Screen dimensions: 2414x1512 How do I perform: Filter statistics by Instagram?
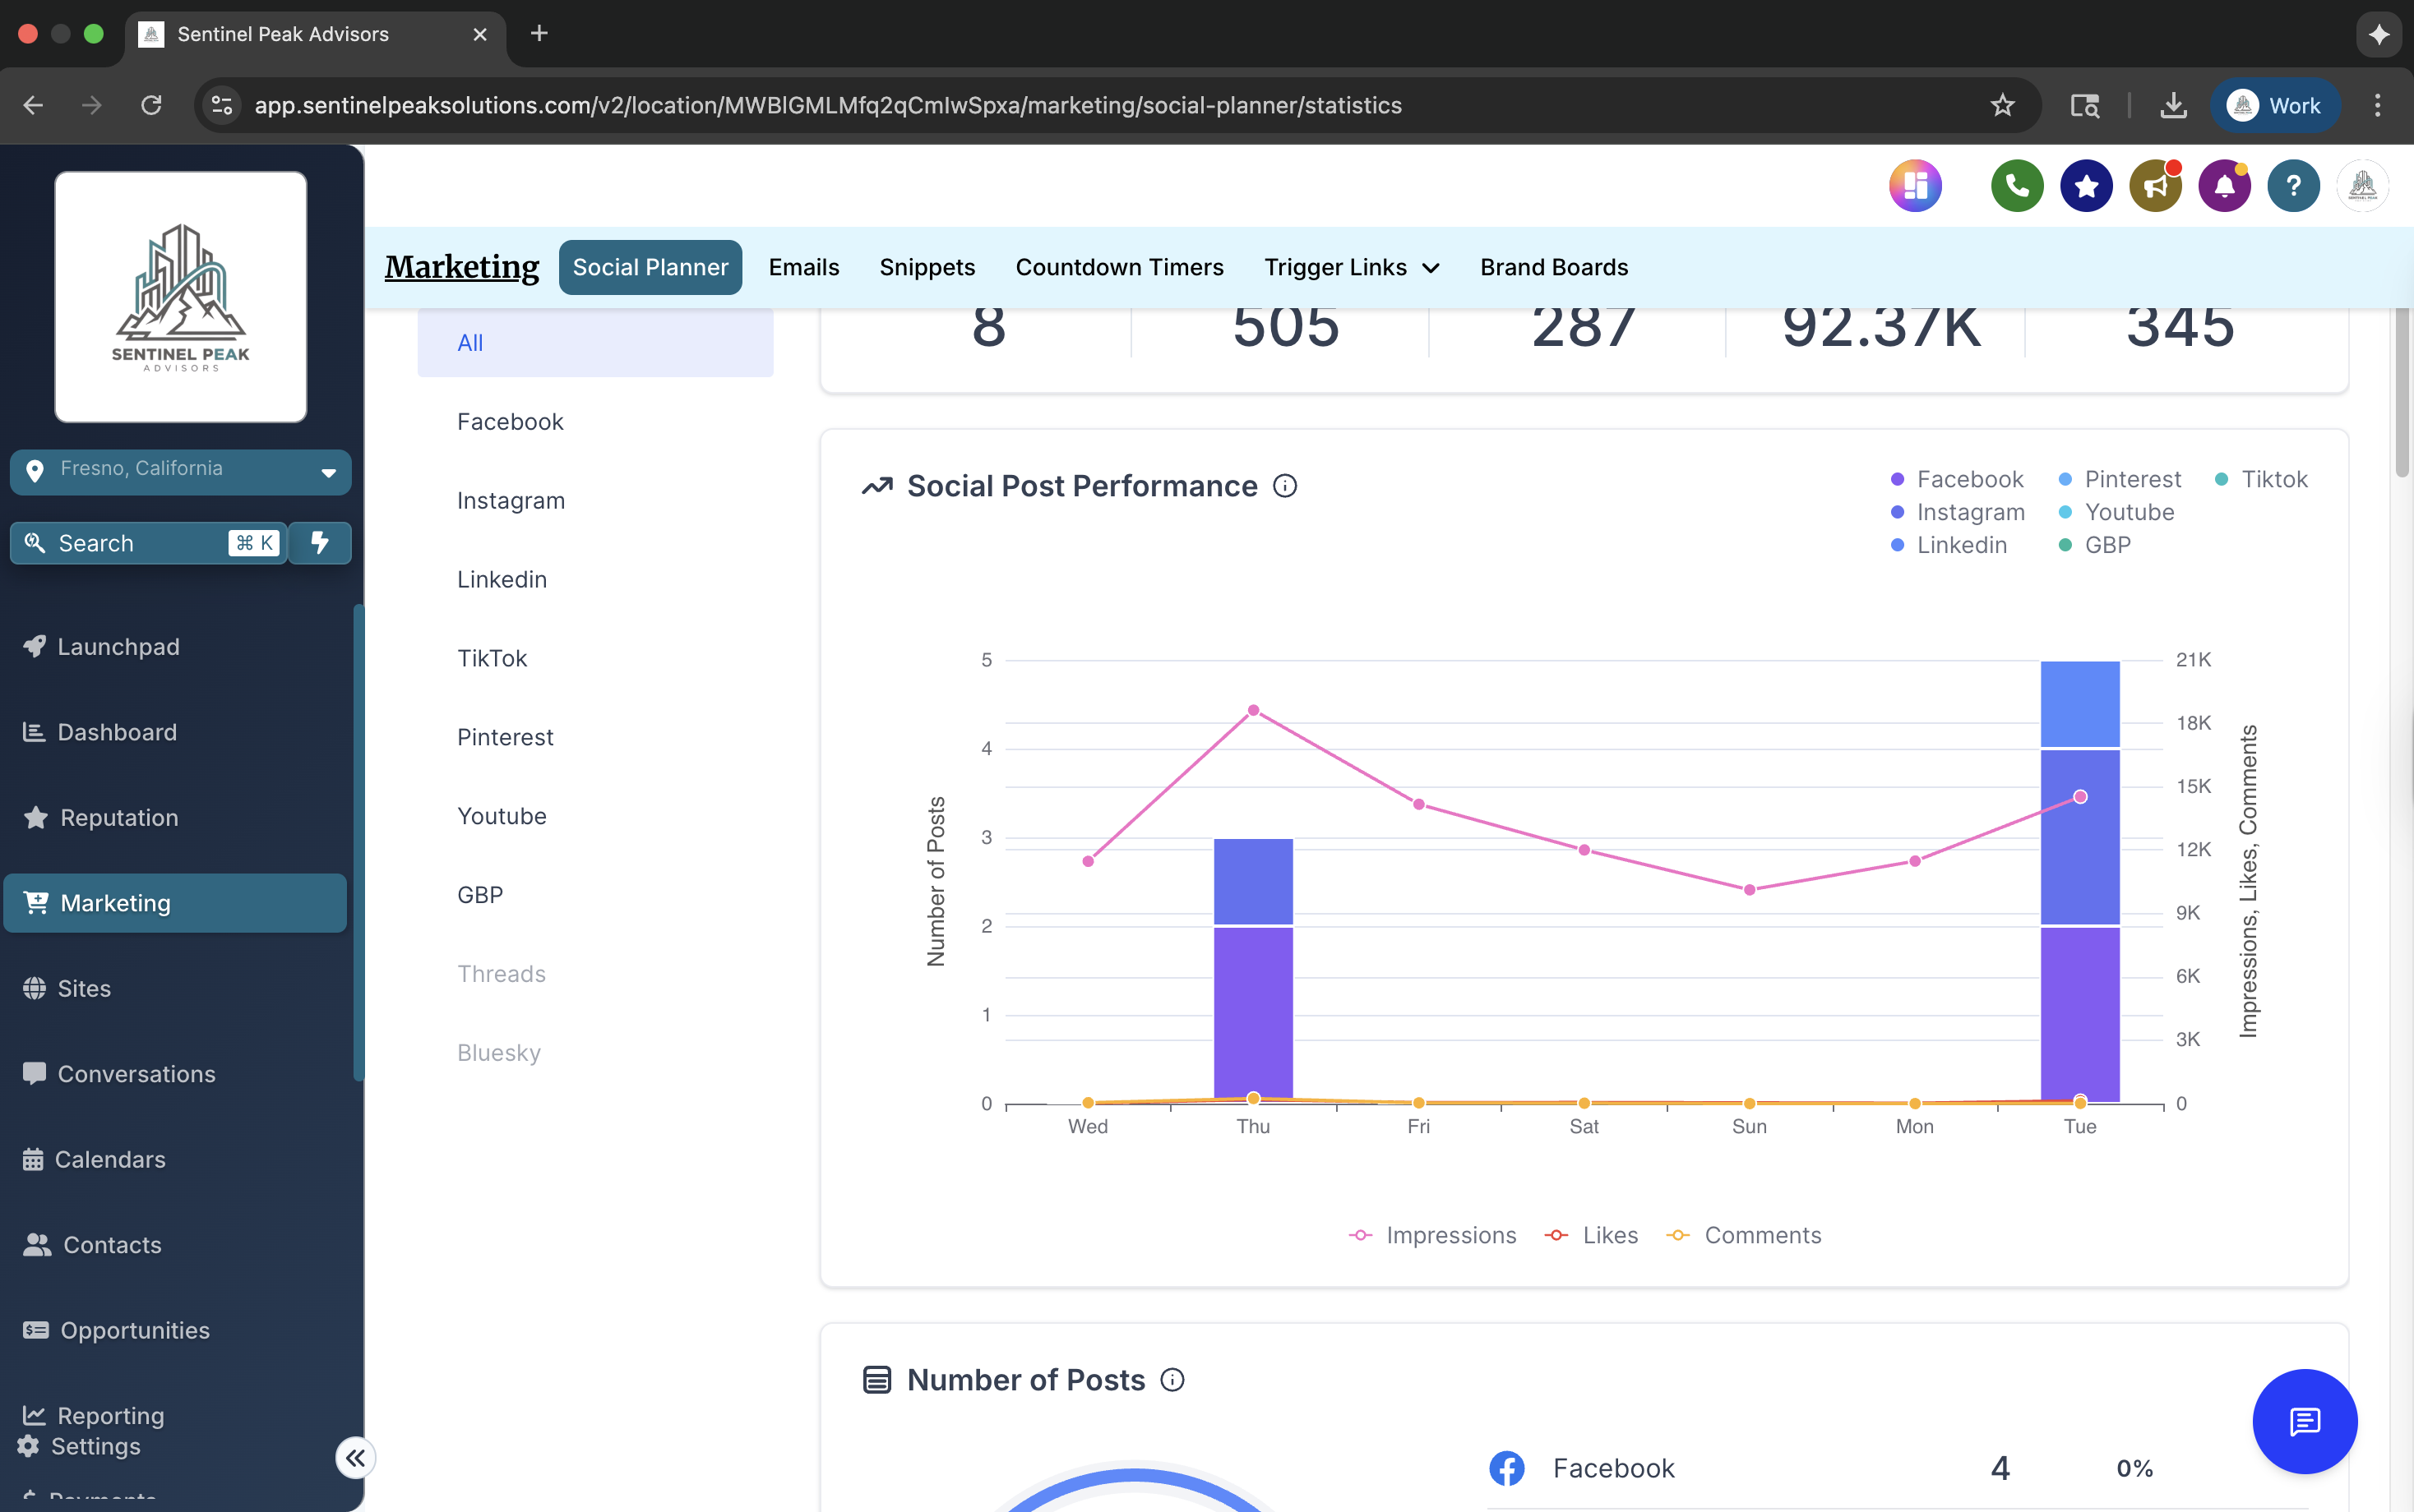tap(511, 500)
